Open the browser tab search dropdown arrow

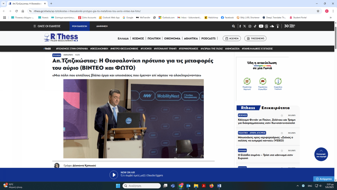click(3, 4)
